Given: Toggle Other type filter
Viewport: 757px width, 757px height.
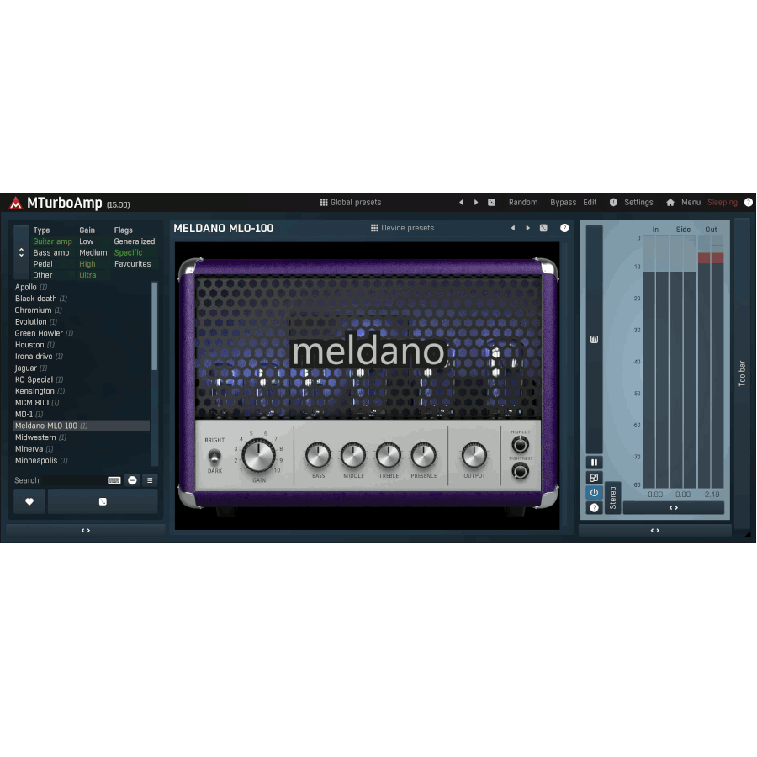Looking at the screenshot, I should coord(43,275).
